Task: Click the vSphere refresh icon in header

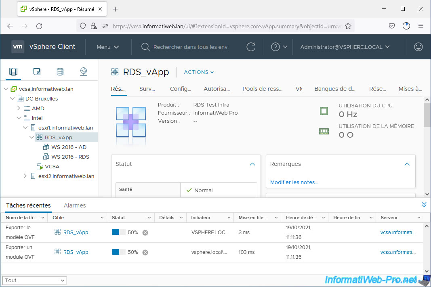Action: [251, 47]
